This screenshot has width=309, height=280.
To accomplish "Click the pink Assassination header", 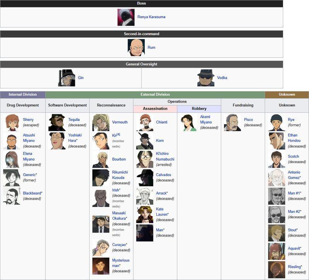I will (x=155, y=109).
